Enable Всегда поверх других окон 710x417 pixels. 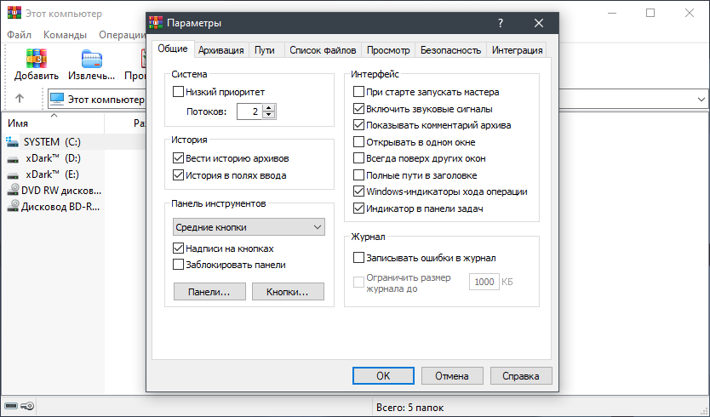pos(358,158)
